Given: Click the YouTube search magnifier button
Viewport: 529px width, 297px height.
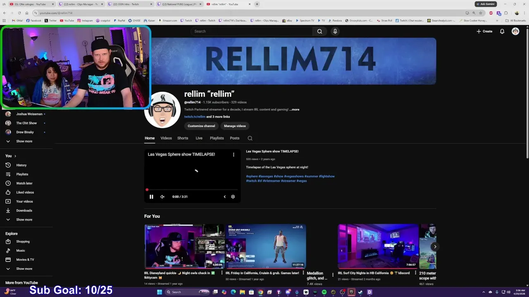Looking at the screenshot, I should (319, 31).
